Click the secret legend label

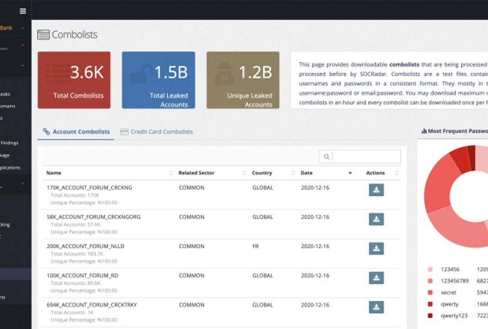(448, 292)
